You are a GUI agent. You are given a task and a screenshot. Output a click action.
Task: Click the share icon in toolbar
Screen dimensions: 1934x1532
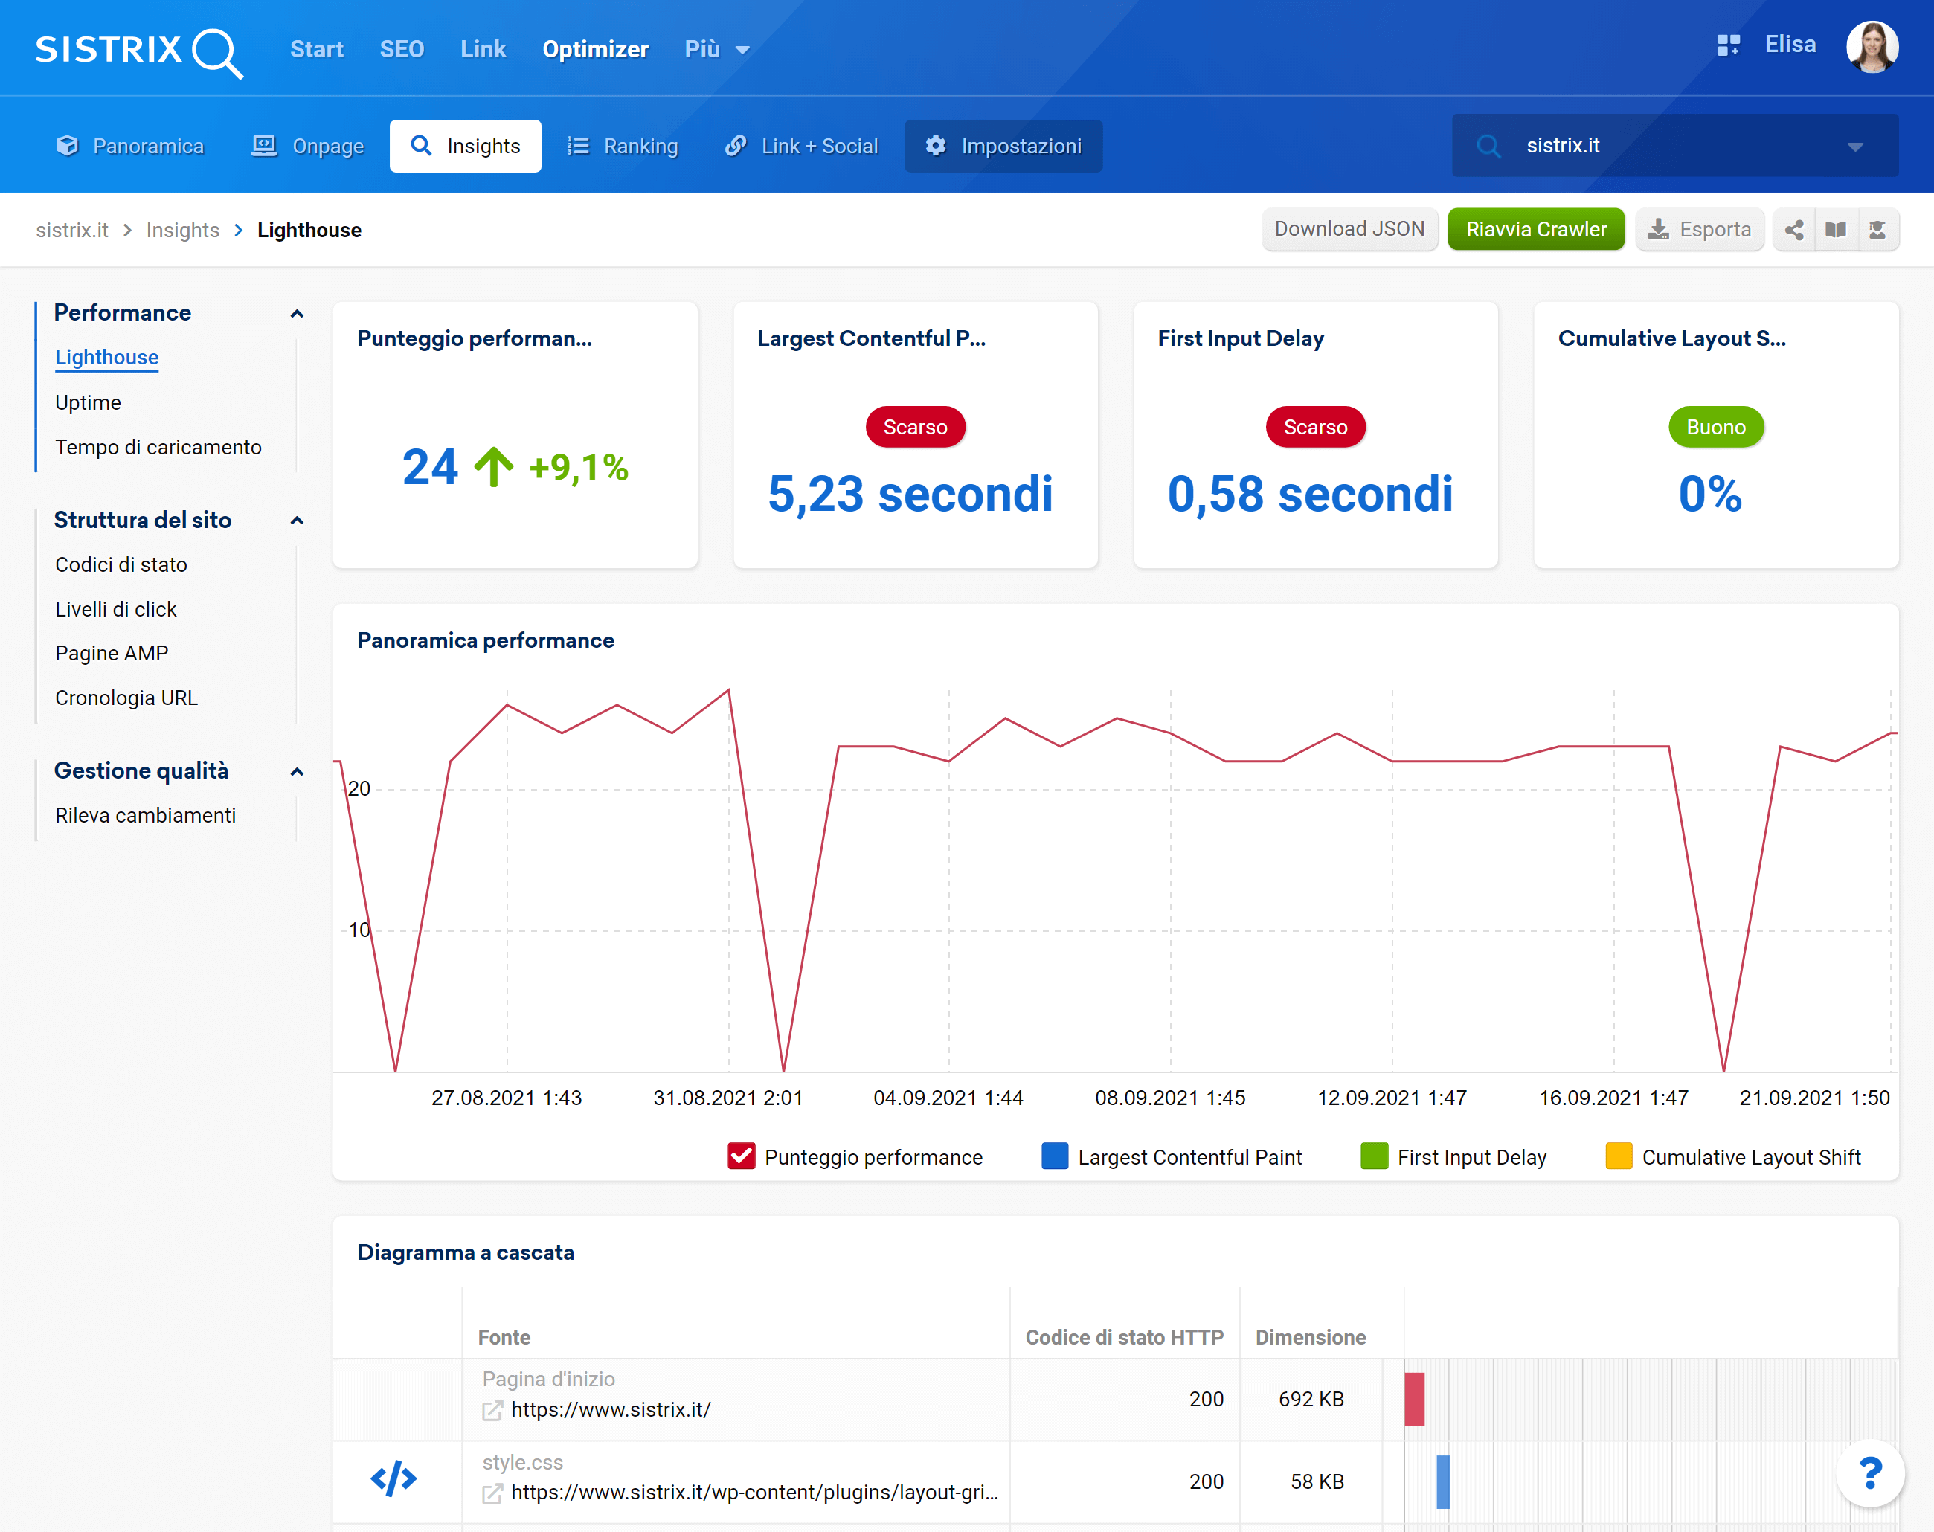[x=1794, y=230]
